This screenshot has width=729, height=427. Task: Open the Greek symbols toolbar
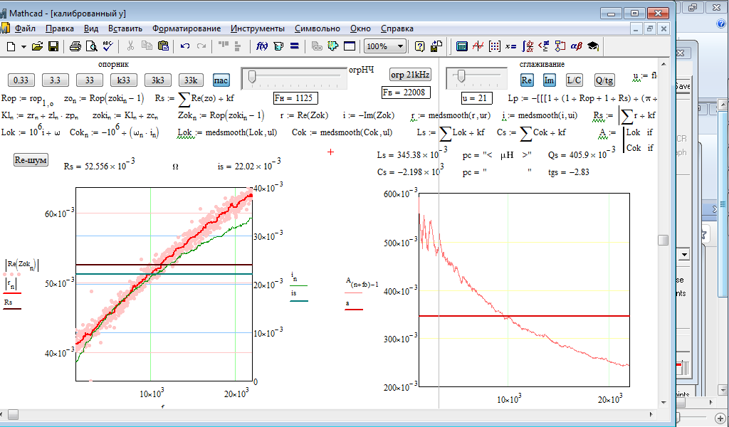(x=576, y=46)
